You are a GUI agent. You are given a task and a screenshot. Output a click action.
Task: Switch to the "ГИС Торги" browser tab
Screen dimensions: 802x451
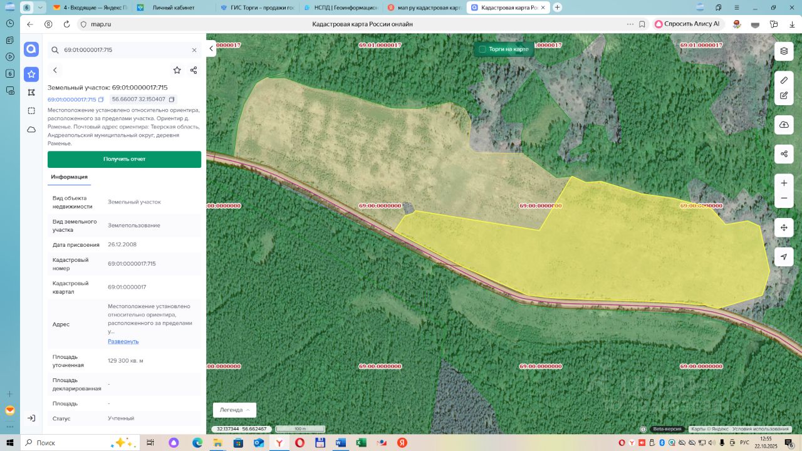(x=257, y=8)
